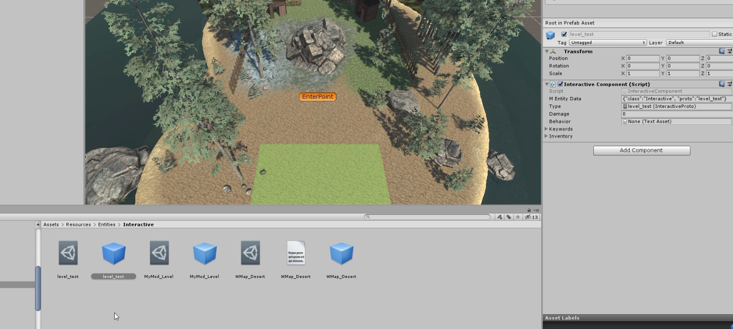Click the favorites star icon in Project

click(x=518, y=217)
